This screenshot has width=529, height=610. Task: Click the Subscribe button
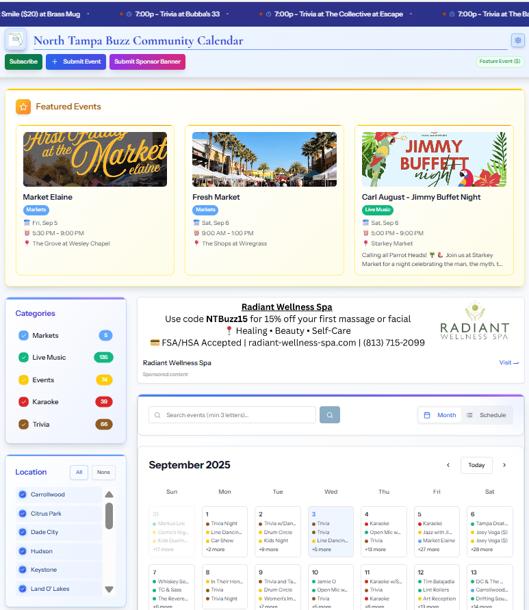[23, 62]
